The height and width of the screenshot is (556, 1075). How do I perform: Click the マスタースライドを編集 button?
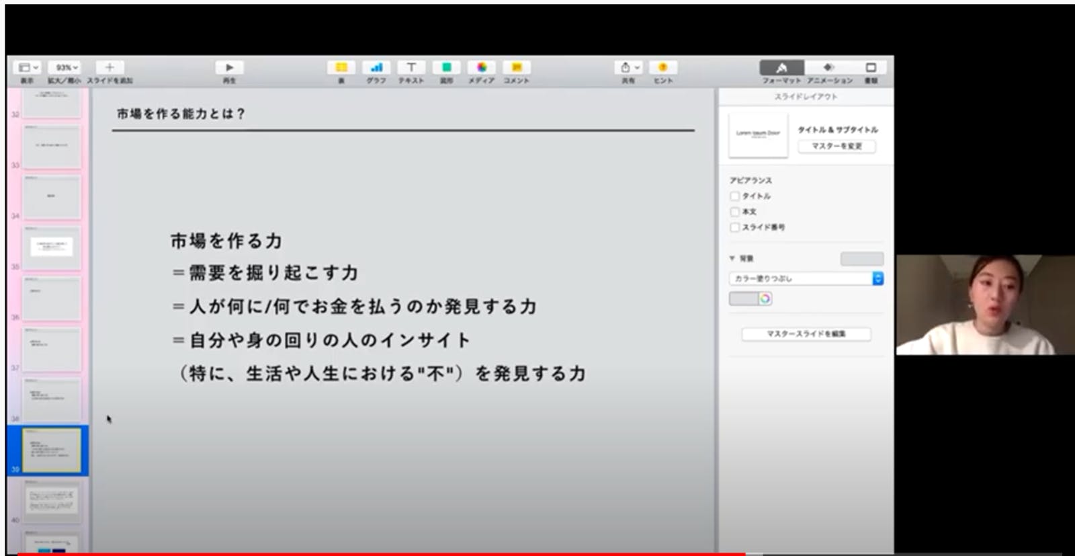(x=806, y=333)
